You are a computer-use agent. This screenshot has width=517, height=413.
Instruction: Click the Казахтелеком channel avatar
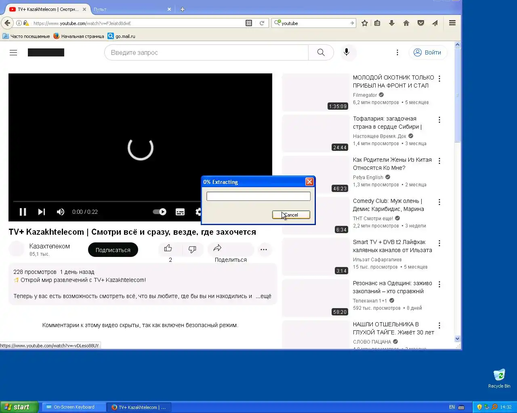[17, 249]
